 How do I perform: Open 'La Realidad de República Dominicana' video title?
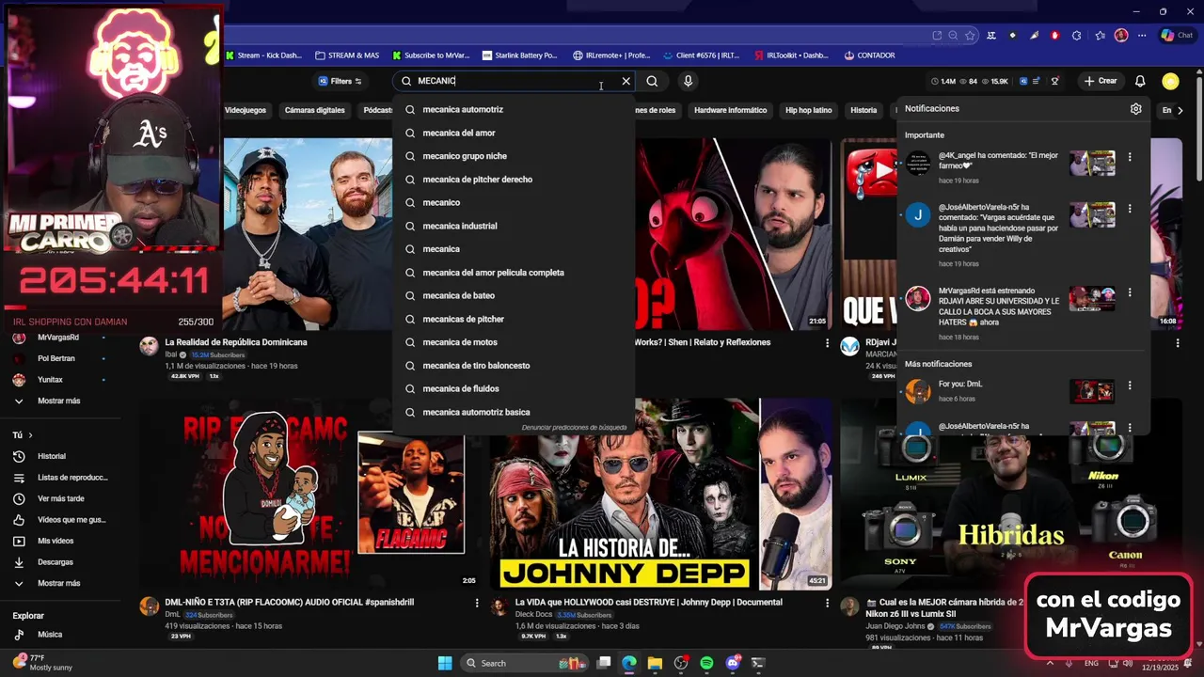[236, 342]
